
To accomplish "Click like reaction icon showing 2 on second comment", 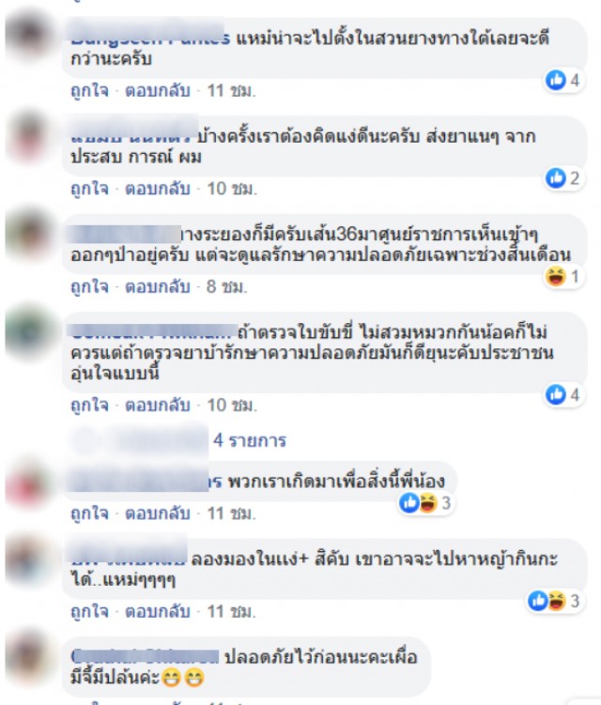I will click(x=556, y=178).
